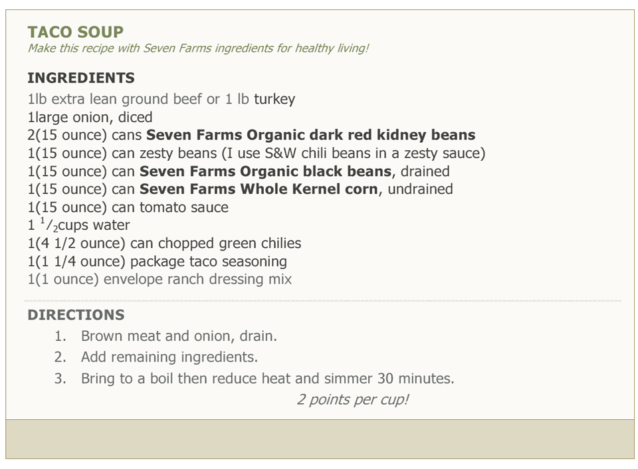Click the 2 points per cup note
638x469 pixels.
pos(353,400)
